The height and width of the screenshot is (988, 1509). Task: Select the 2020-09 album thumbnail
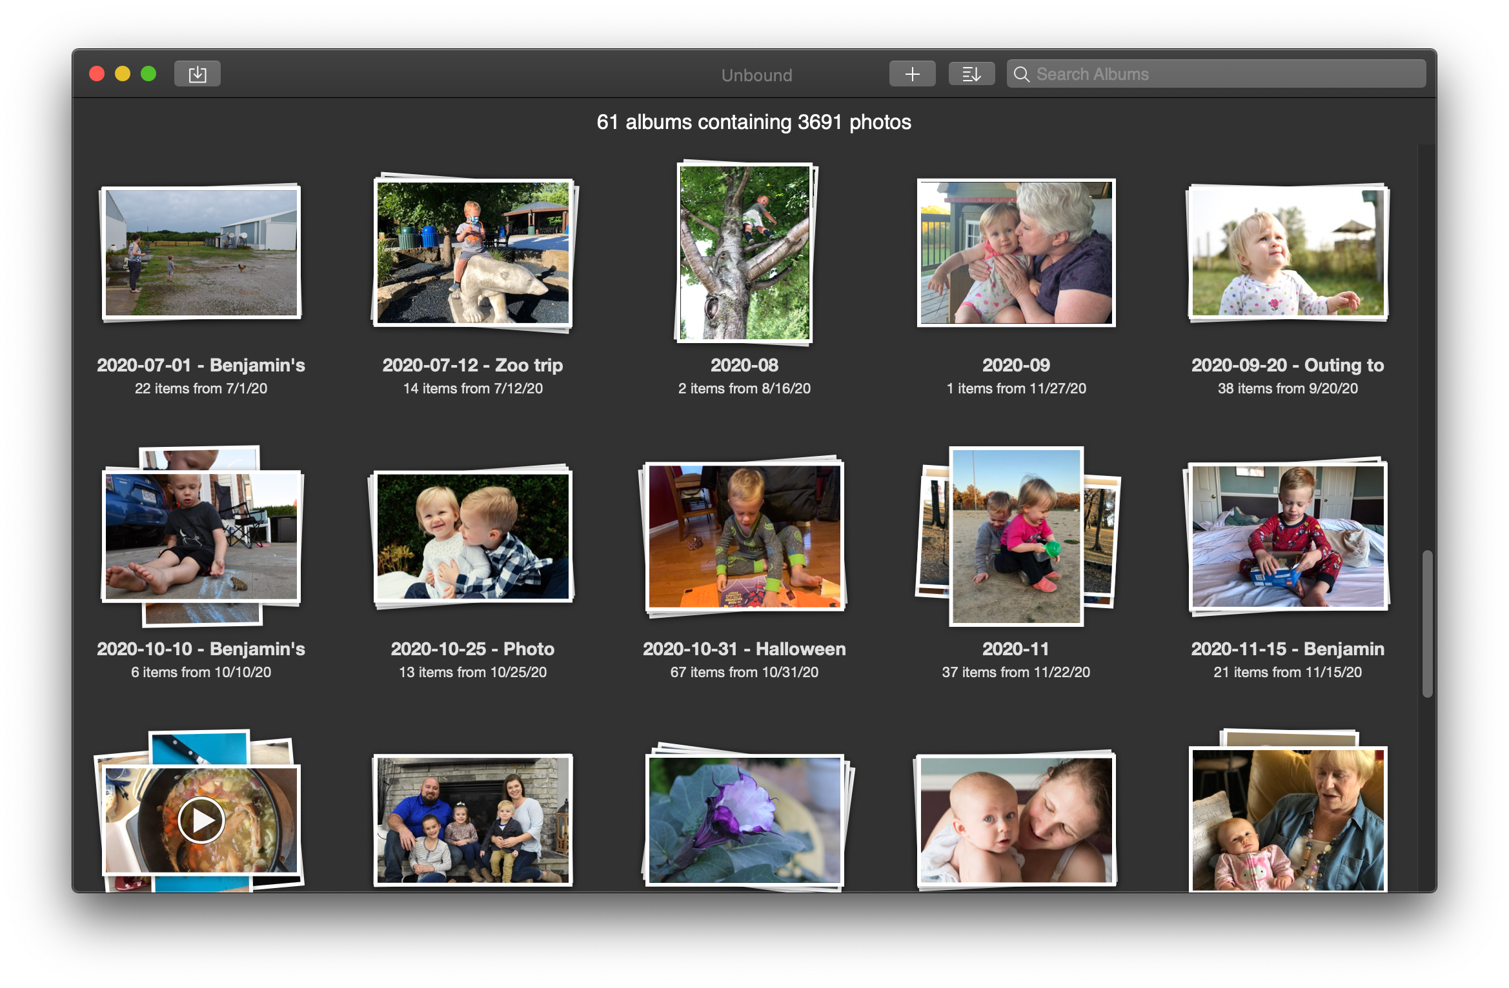tap(1016, 252)
